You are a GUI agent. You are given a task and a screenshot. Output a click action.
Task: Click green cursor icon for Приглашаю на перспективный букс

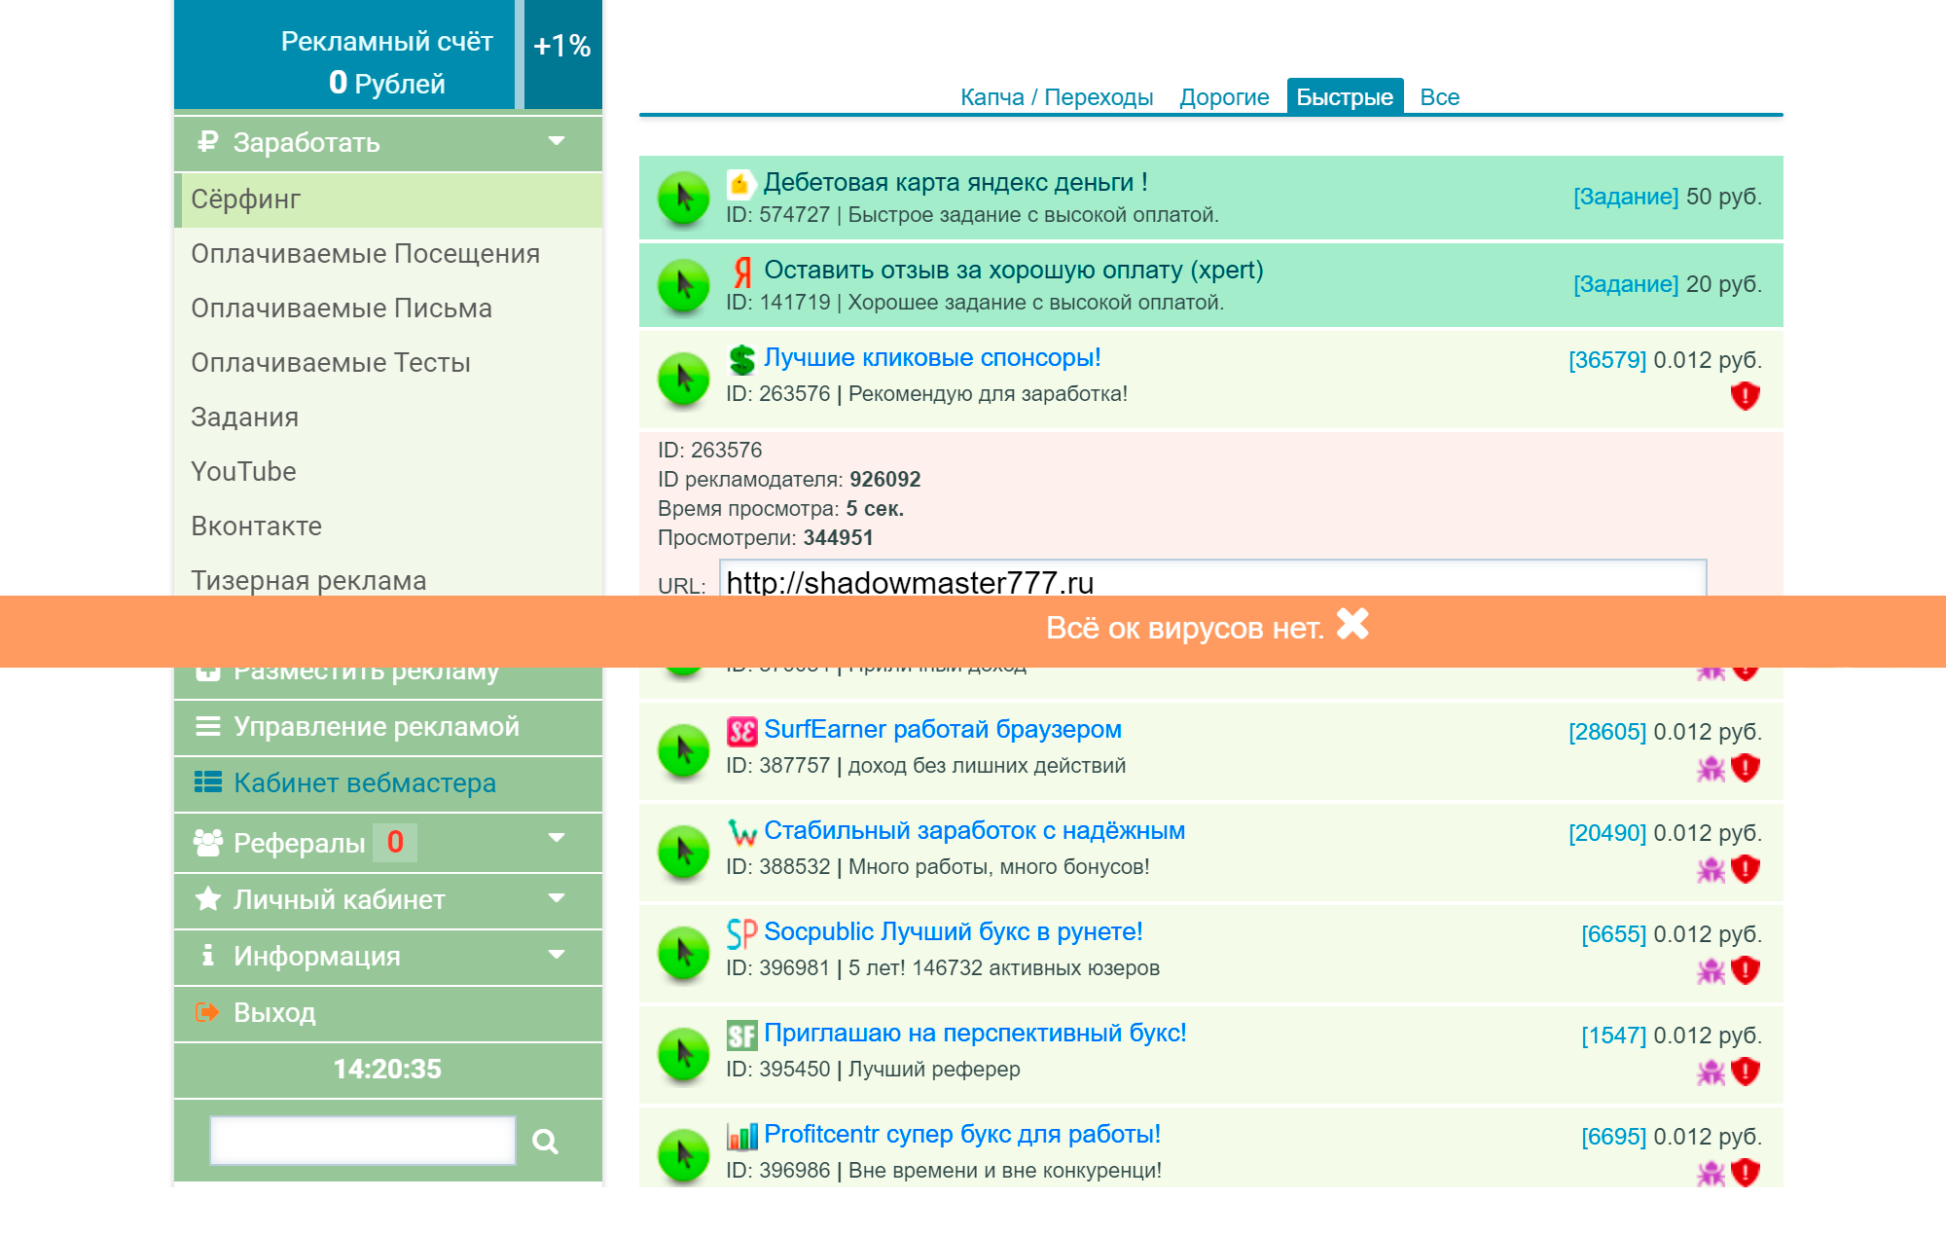coord(684,1054)
